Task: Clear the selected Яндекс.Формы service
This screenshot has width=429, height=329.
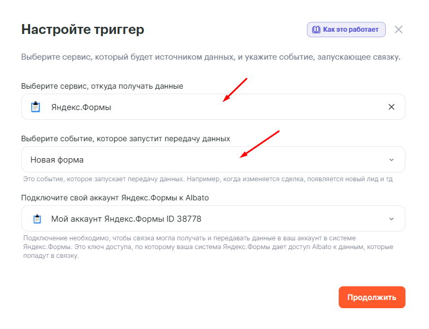Action: click(391, 107)
